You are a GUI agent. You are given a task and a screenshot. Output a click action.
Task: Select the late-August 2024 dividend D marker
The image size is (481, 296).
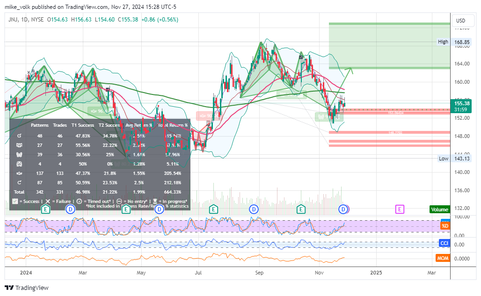coord(254,209)
